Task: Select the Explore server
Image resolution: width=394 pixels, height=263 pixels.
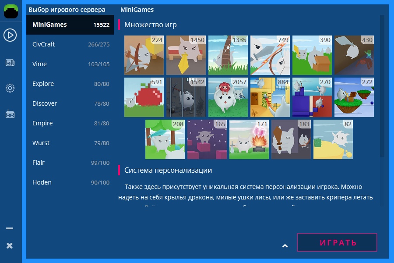Action: pyautogui.click(x=70, y=84)
